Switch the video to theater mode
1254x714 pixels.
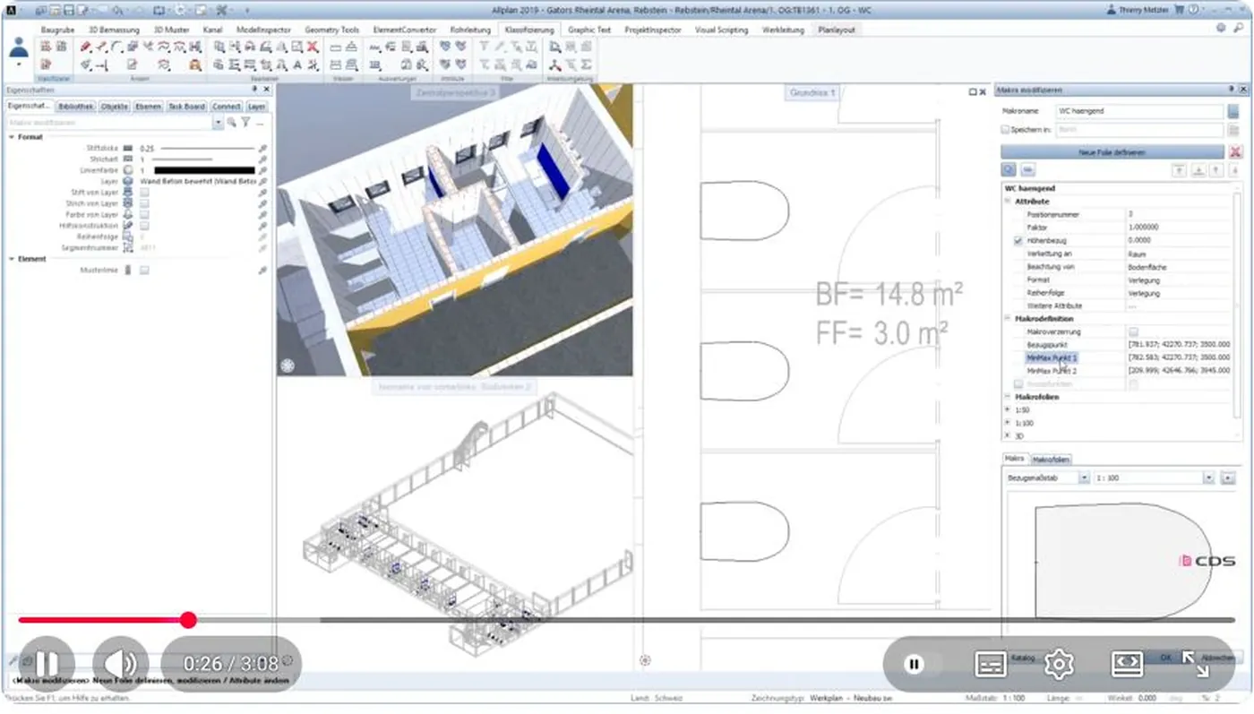click(x=1127, y=664)
